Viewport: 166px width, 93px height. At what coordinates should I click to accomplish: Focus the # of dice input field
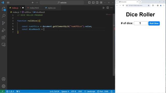[x=141, y=23]
